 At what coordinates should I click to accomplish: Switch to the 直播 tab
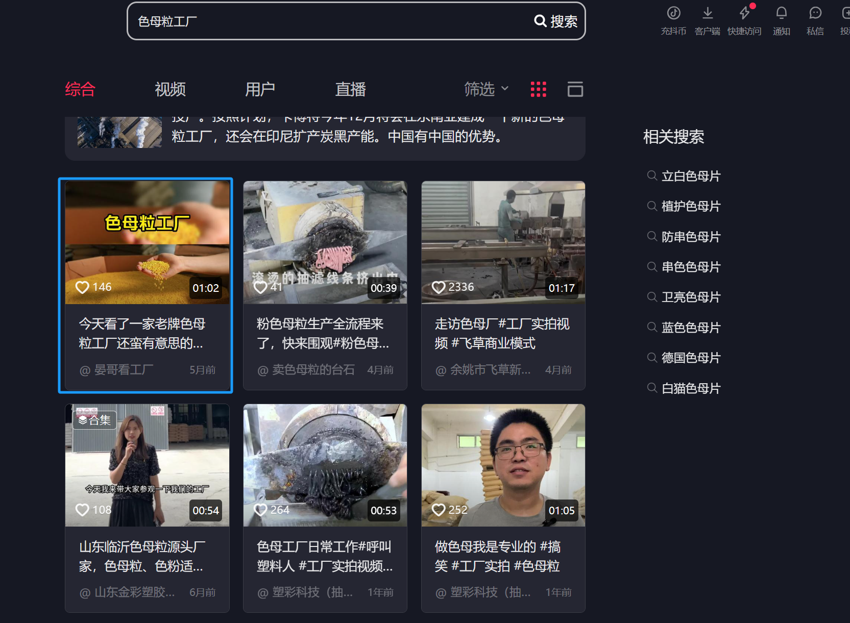pos(351,89)
